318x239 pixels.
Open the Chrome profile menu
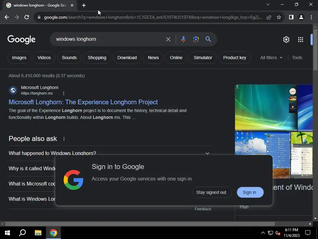pos(301,17)
